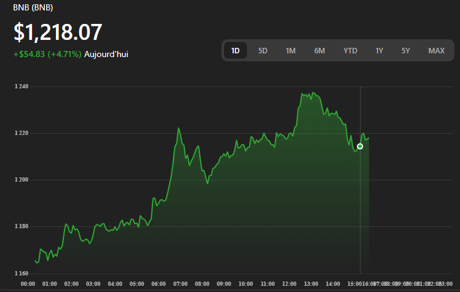Viewport: 460px width, 292px height.
Task: Click the 1 160 y-axis label
Action: pos(22,273)
